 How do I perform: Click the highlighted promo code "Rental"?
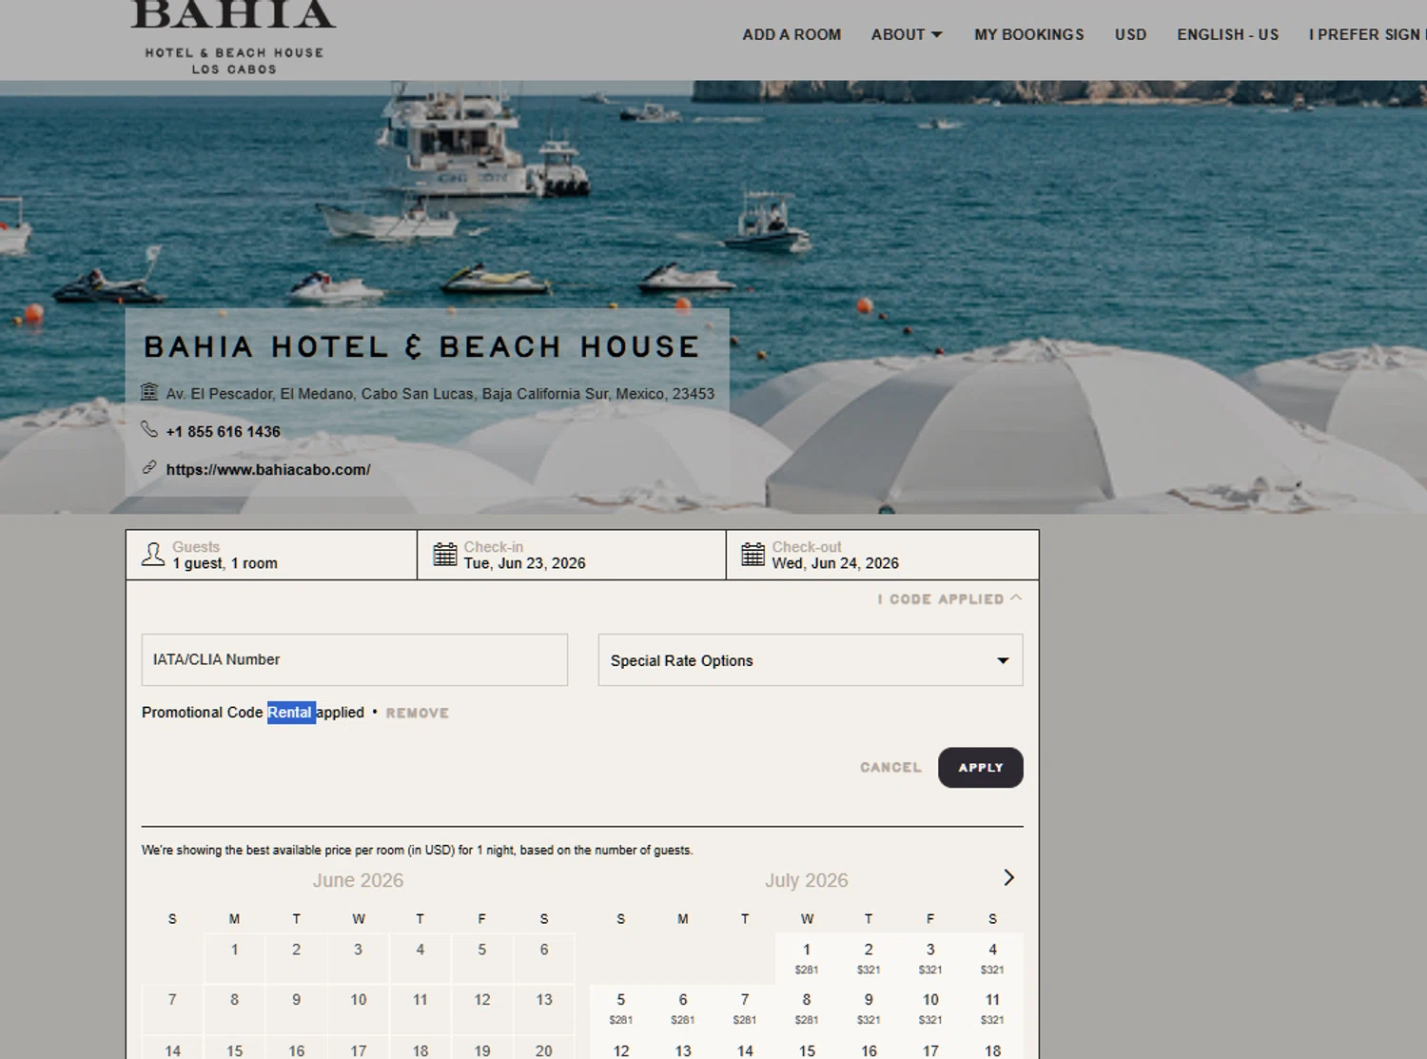(x=290, y=713)
